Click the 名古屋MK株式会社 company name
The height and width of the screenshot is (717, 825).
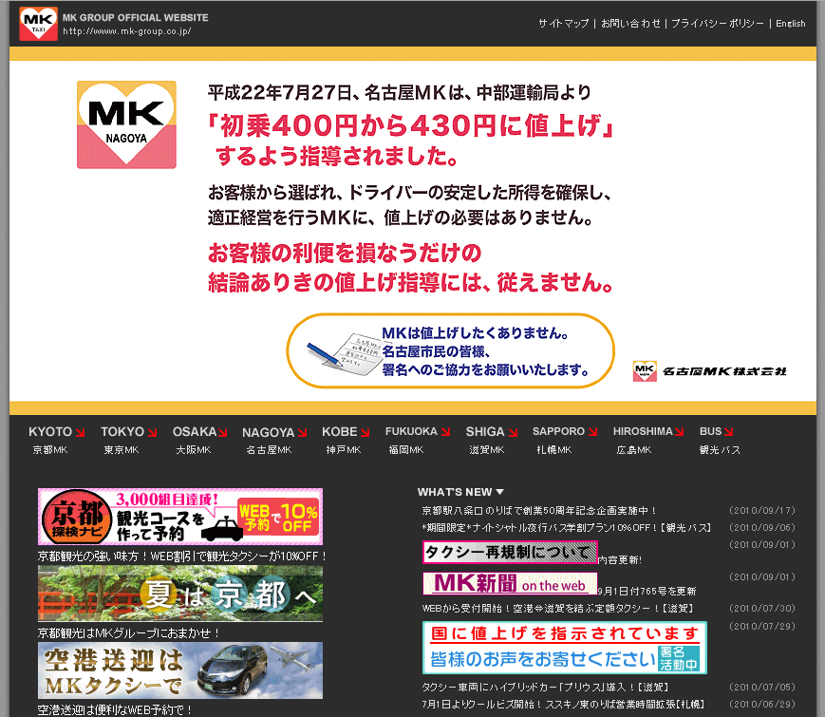[x=724, y=371]
